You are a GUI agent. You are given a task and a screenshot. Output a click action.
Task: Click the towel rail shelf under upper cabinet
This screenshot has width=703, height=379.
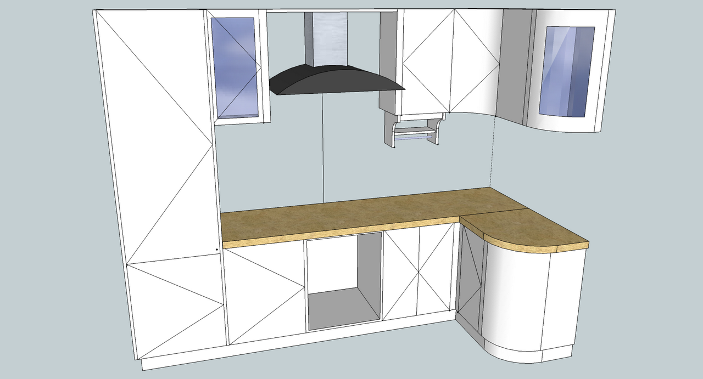pyautogui.click(x=416, y=133)
